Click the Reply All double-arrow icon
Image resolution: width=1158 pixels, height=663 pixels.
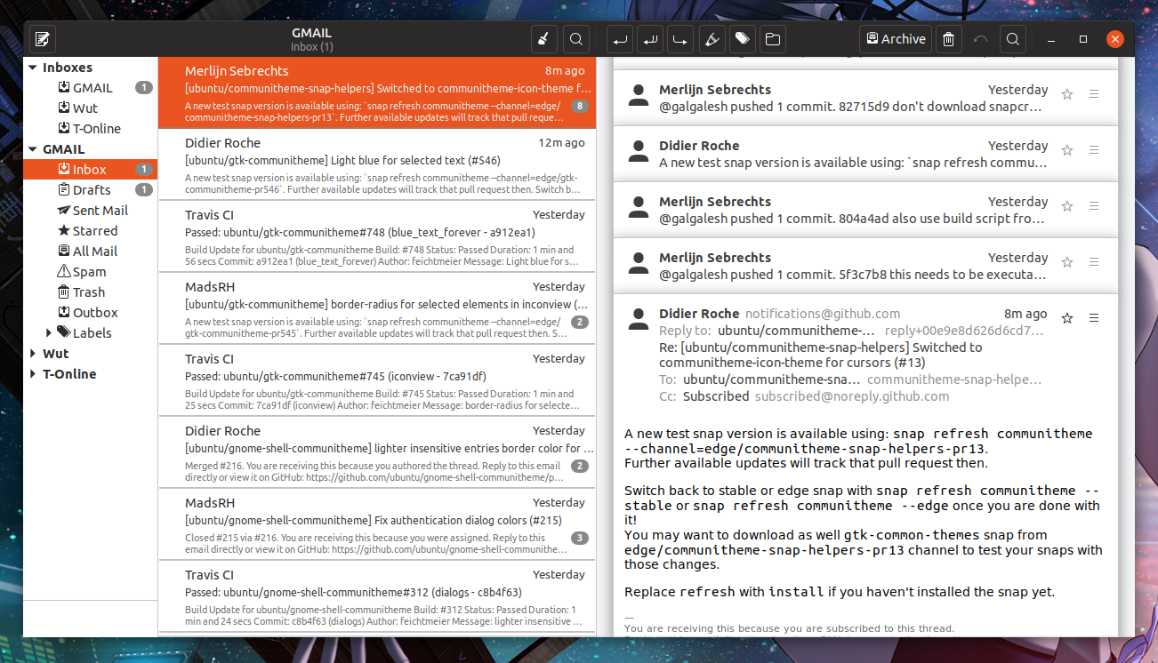point(651,39)
